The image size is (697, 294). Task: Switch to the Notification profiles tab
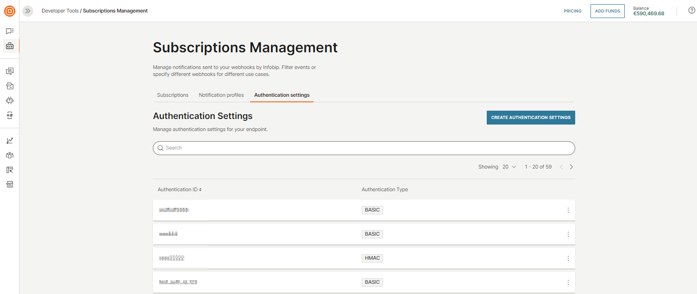(x=221, y=95)
